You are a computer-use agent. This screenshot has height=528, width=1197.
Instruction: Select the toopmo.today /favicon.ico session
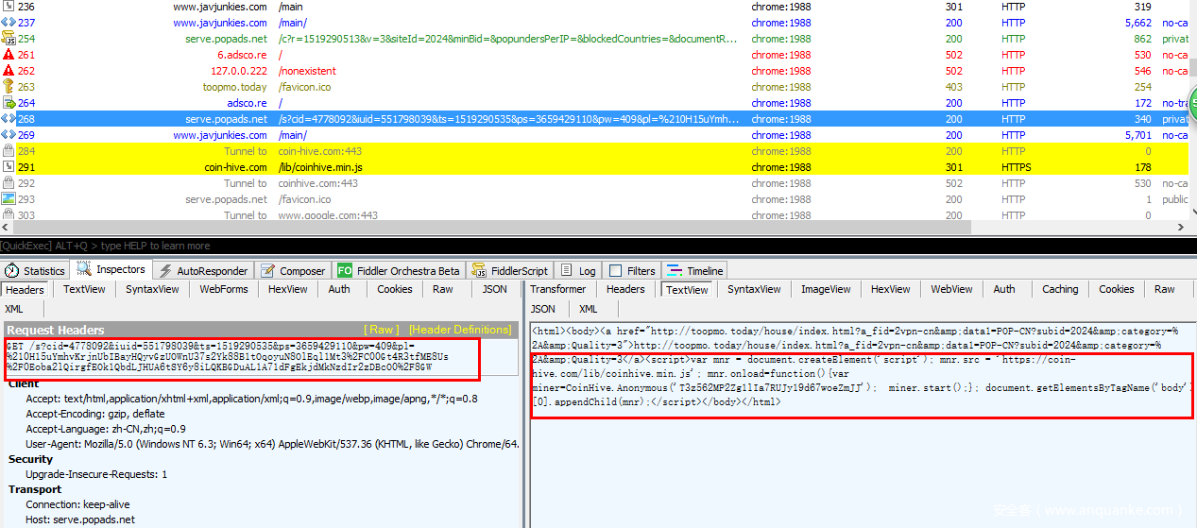pos(593,87)
